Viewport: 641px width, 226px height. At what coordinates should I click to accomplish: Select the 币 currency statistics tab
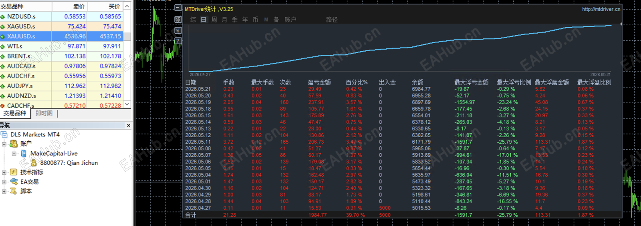click(x=256, y=20)
